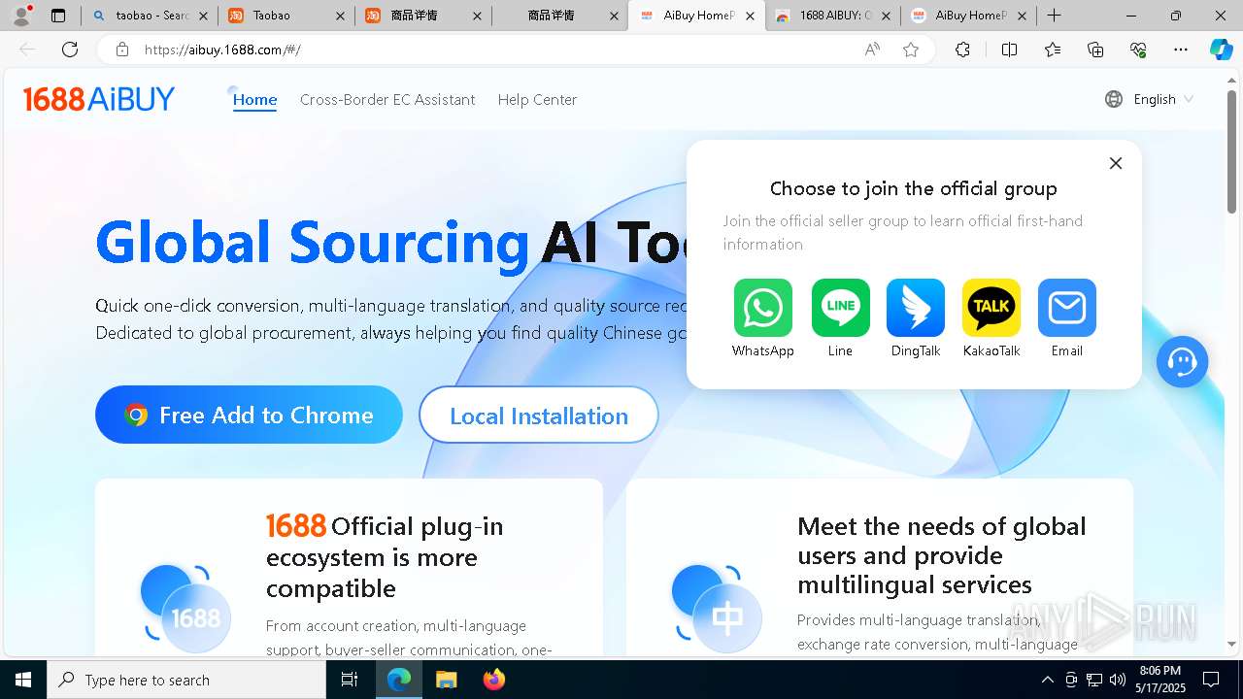Viewport: 1243px width, 699px height.
Task: Open browser Extensions icon
Action: click(962, 50)
